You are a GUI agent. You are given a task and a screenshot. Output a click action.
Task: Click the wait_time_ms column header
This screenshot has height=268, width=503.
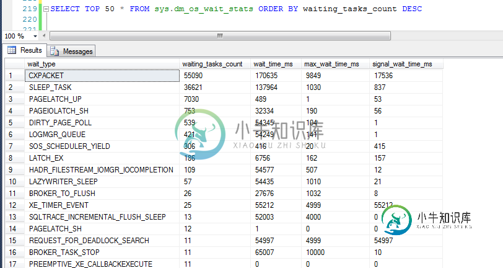[276, 64]
